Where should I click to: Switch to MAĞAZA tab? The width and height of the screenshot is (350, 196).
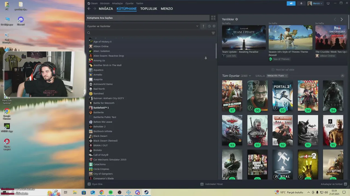pyautogui.click(x=106, y=9)
